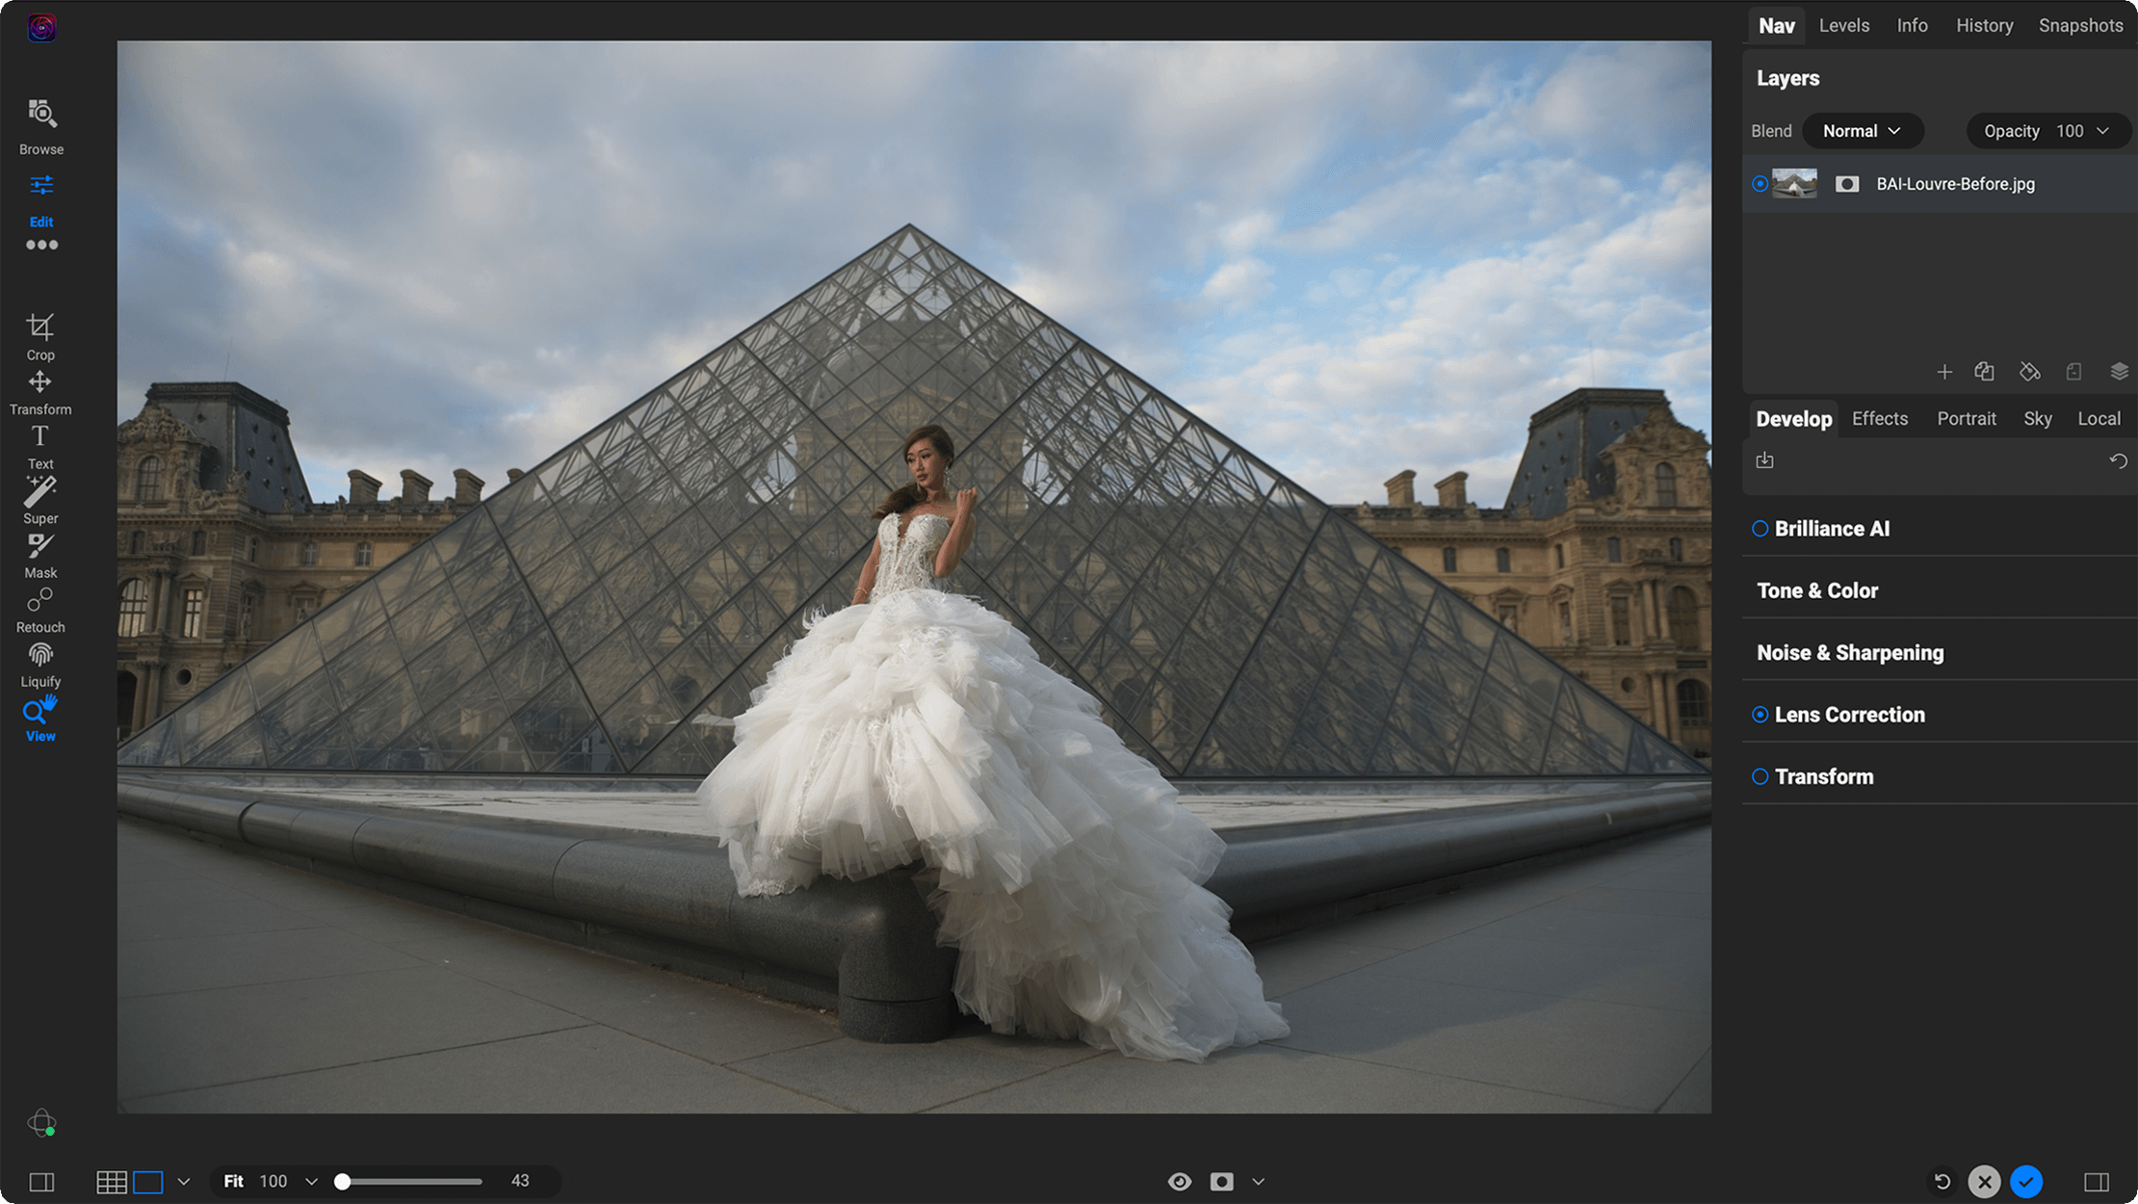Add a new layer with the plus icon

click(1944, 372)
